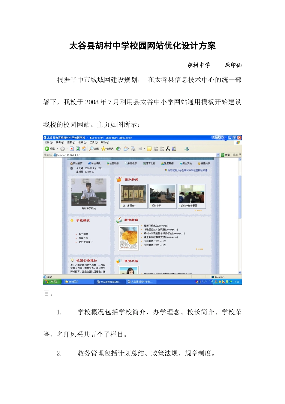Open the 学校概况 navigation link
This screenshot has width=285, height=404.
click(94, 164)
